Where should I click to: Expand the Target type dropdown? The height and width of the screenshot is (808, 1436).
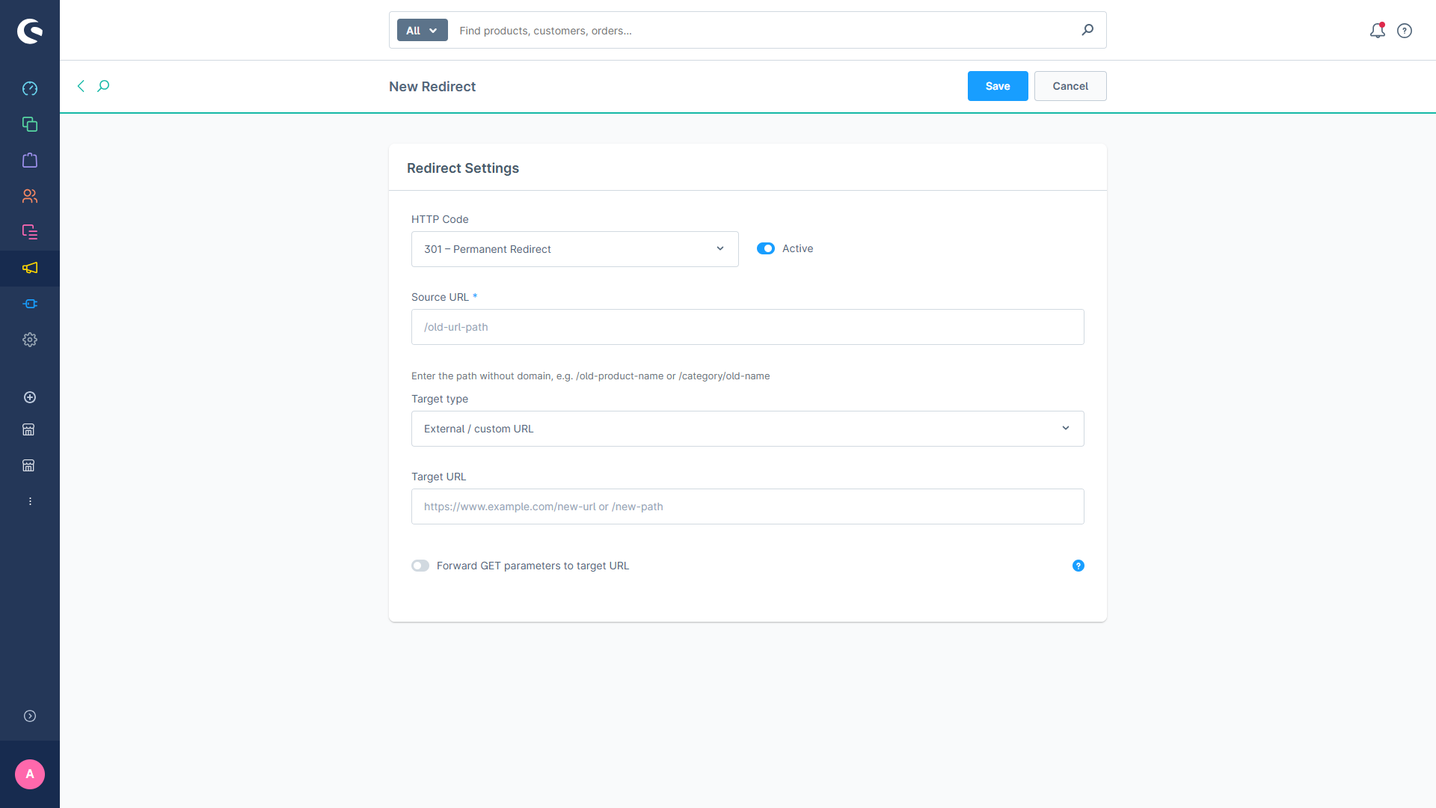tap(747, 429)
